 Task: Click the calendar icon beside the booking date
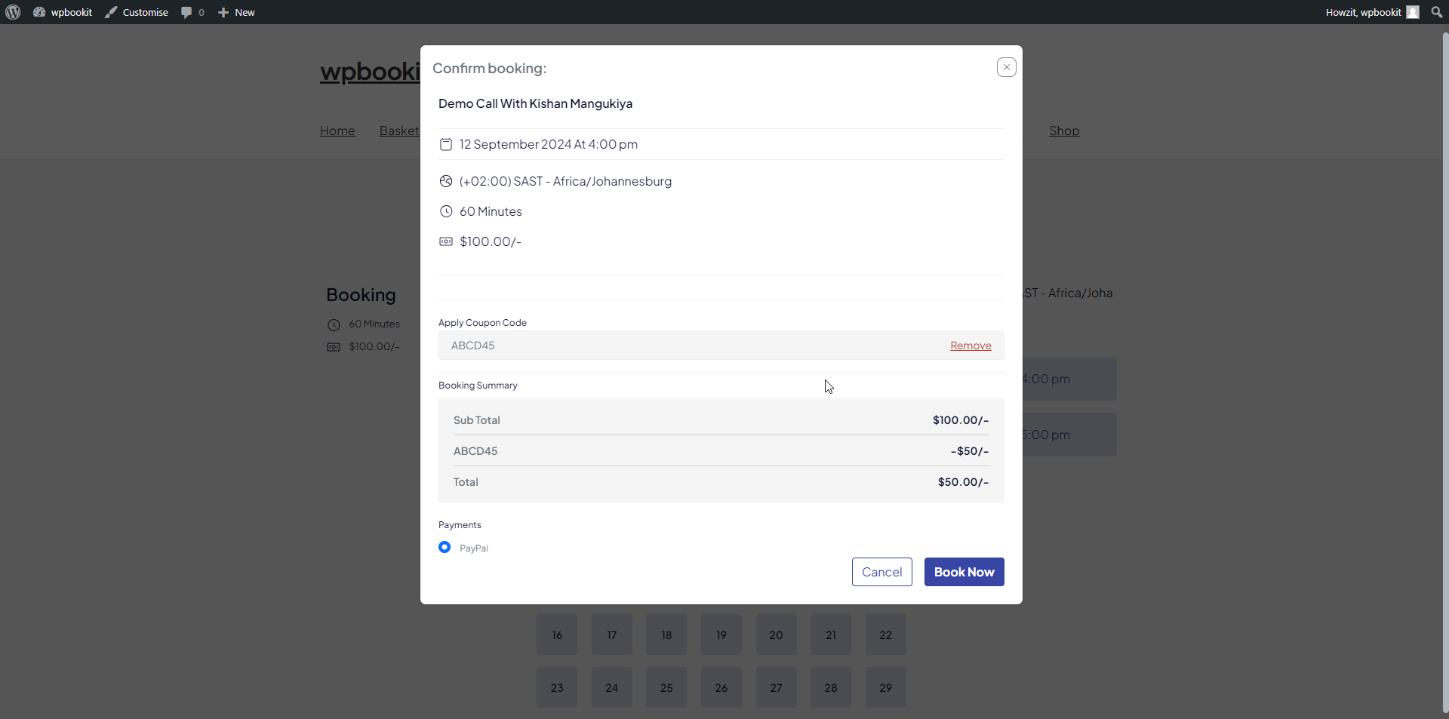pos(445,144)
